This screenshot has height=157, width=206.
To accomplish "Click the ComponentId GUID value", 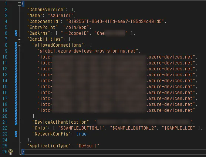I will click(115, 21).
